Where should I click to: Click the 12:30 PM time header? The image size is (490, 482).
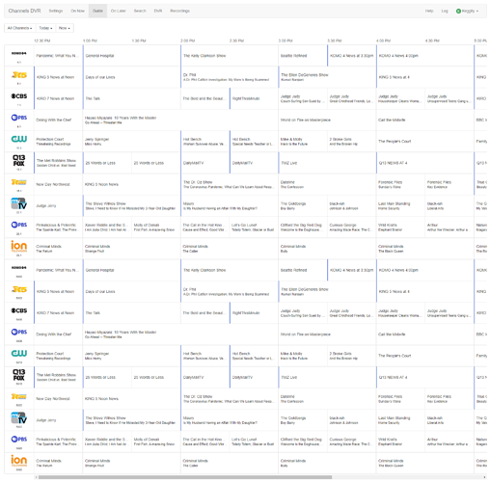tap(42, 40)
